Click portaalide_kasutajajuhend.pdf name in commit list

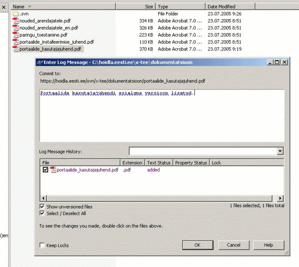(87, 170)
